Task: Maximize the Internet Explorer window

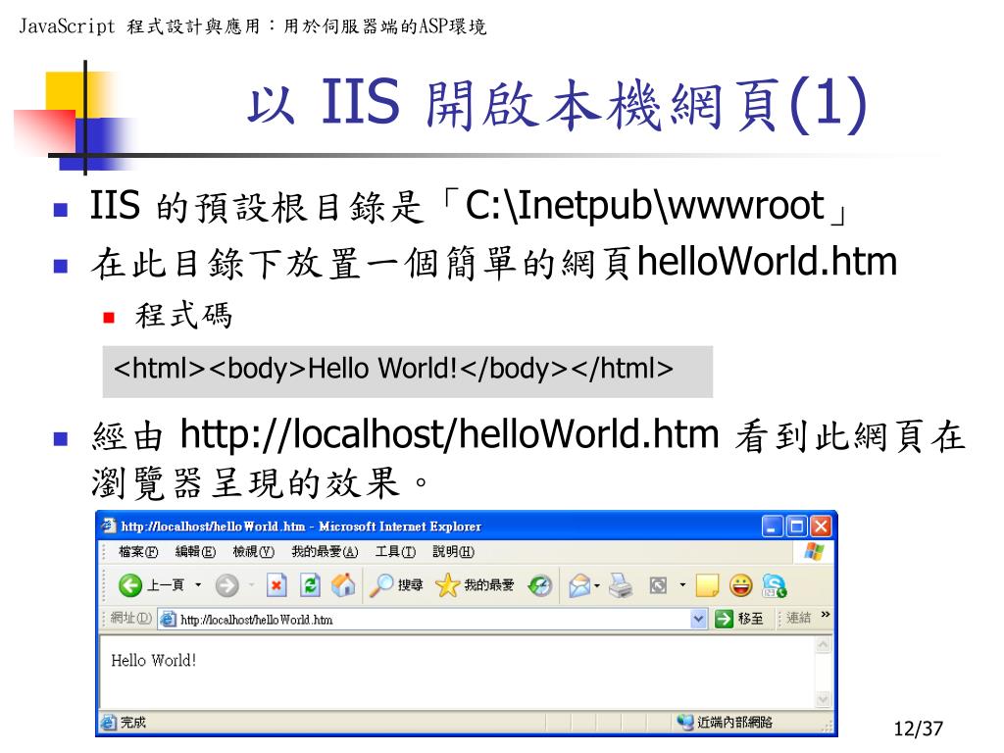Action: click(x=796, y=527)
